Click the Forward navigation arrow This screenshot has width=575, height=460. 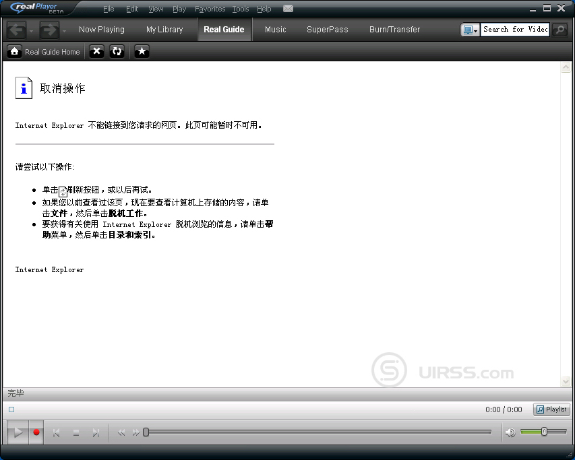(x=49, y=30)
